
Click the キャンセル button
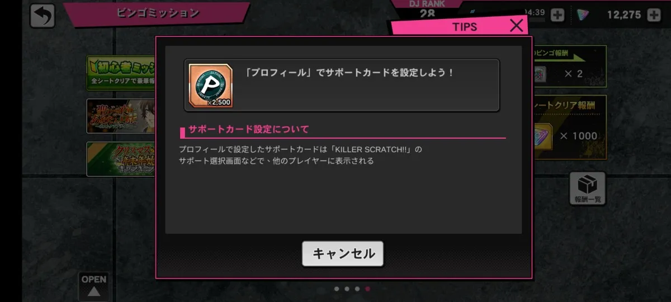[x=343, y=253]
